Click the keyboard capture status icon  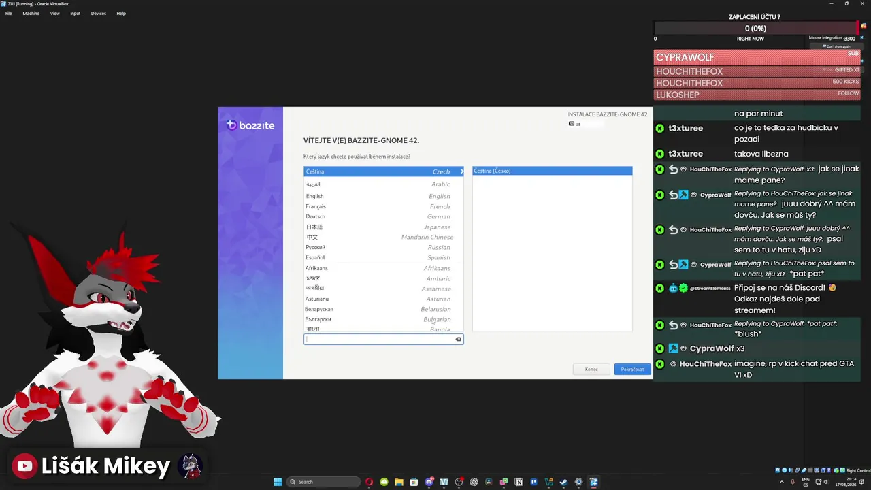pos(842,470)
